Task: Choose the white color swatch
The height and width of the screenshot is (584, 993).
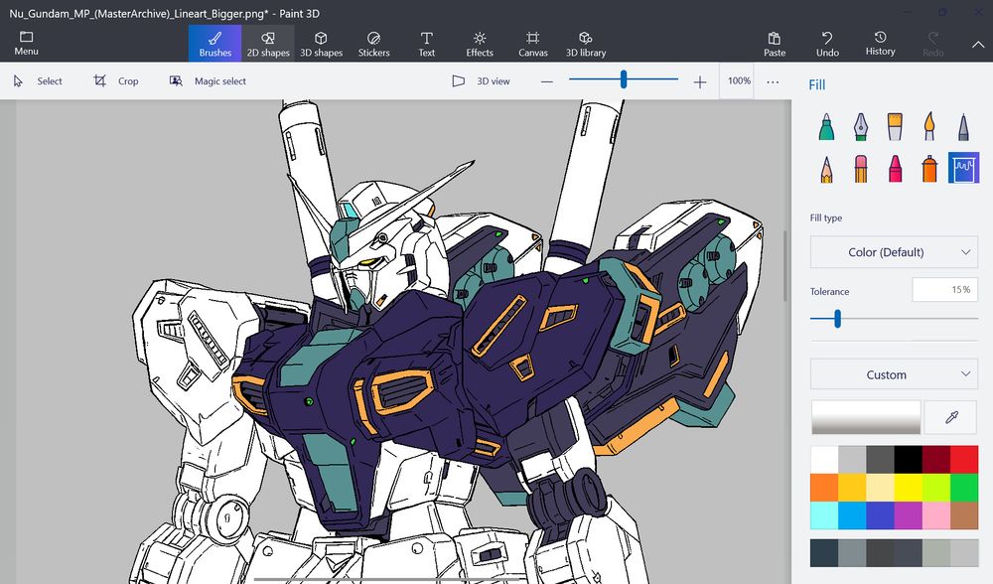Action: pos(824,460)
